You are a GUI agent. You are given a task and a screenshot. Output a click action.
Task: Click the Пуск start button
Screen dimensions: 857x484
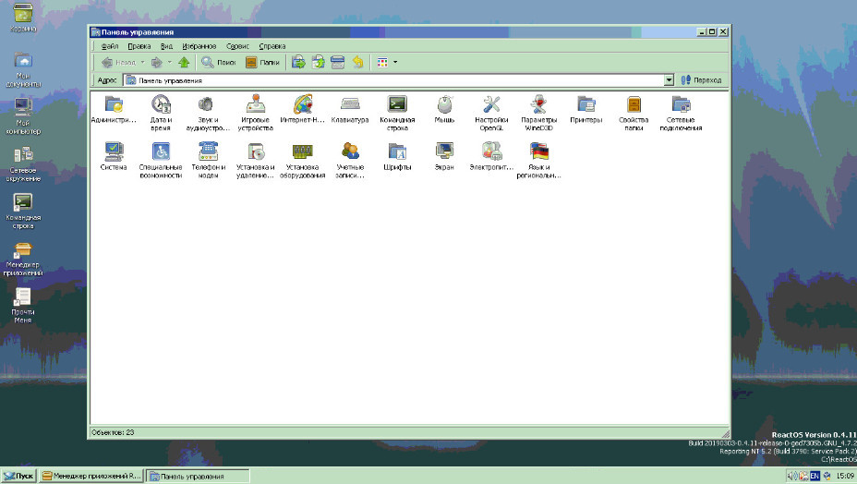[18, 476]
